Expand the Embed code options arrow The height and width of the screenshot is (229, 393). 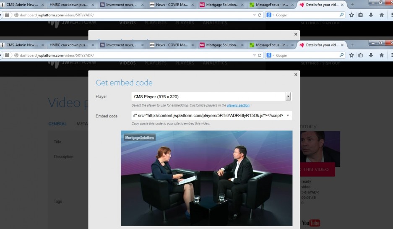coord(288,115)
